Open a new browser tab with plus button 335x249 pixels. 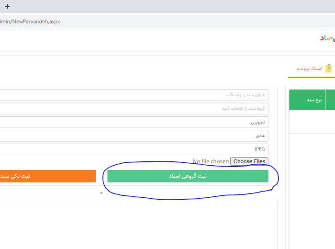click(x=7, y=7)
